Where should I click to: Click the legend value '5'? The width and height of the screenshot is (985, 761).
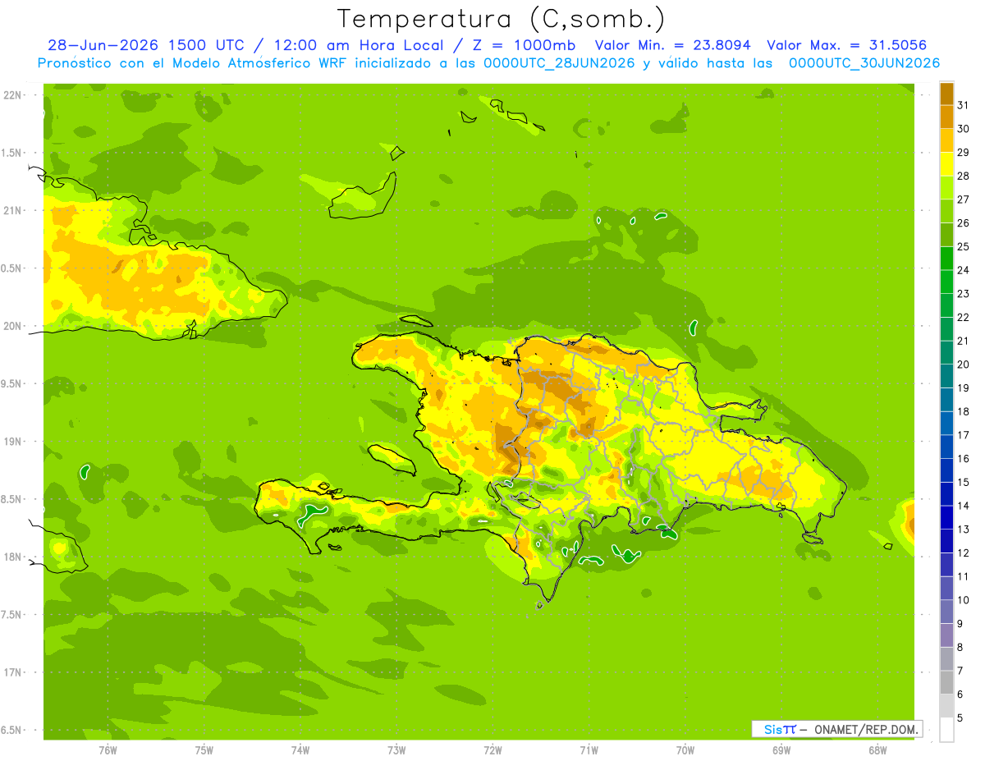[x=960, y=718]
